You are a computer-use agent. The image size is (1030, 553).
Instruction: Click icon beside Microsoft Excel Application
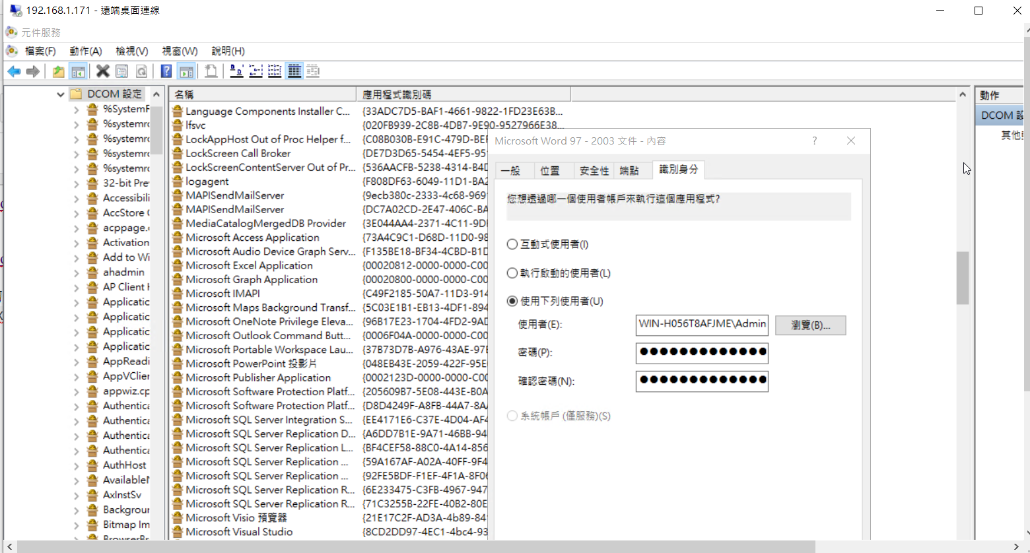(177, 265)
